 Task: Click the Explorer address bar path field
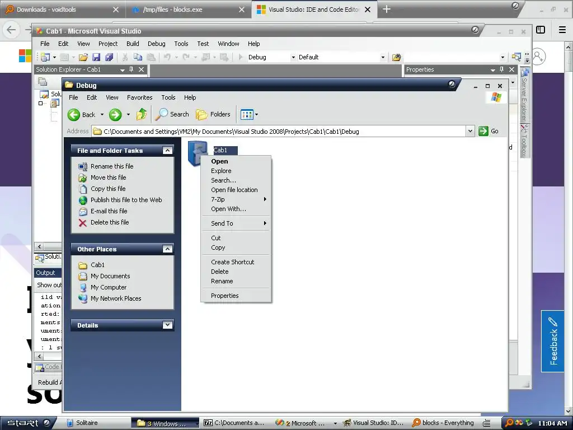[x=279, y=131]
